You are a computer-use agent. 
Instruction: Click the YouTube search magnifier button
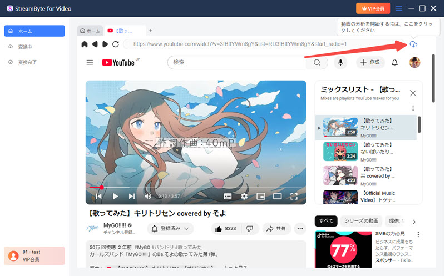point(317,62)
